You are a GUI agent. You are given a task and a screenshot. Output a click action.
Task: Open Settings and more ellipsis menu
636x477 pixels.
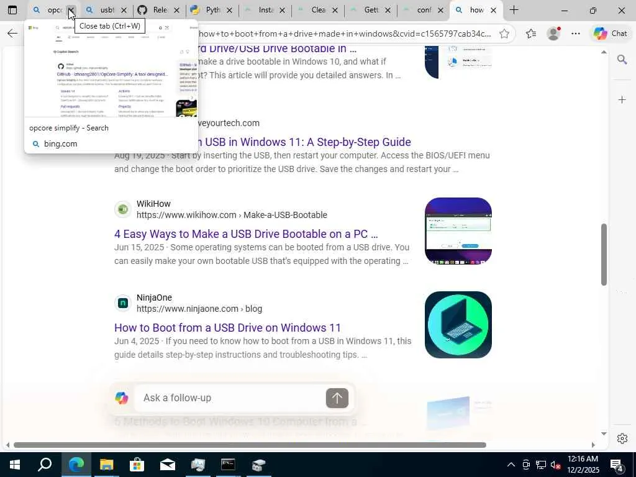click(x=576, y=34)
